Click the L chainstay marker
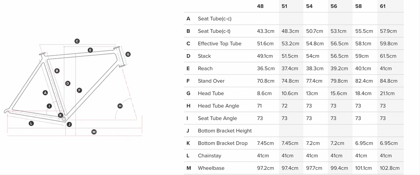The width and height of the screenshot is (420, 175). click(x=31, y=123)
